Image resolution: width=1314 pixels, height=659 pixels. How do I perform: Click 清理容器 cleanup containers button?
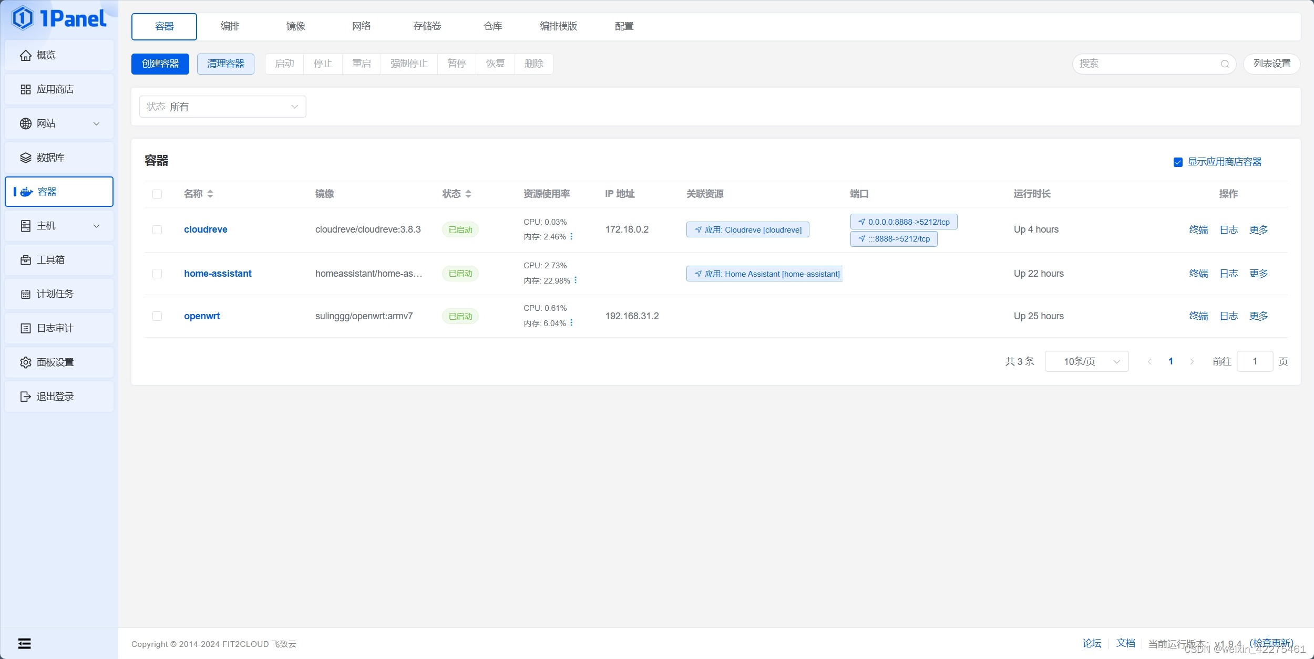pos(225,63)
